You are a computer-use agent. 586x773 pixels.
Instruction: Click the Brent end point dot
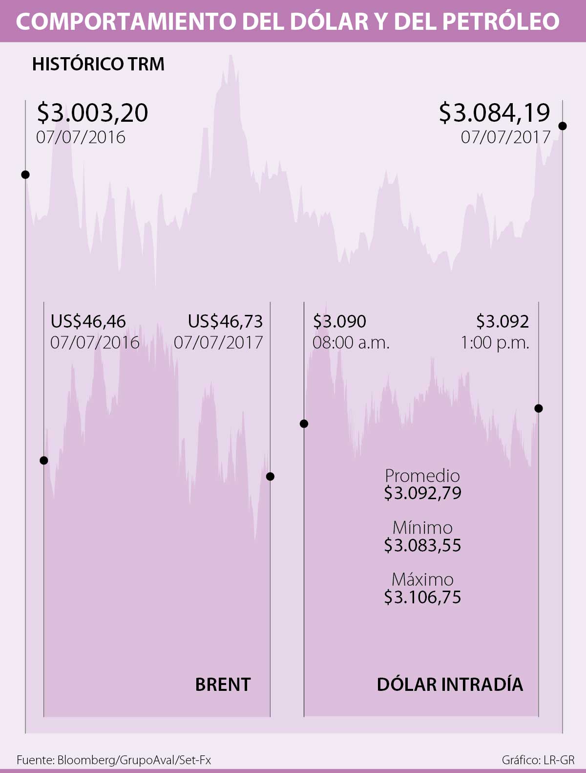click(270, 476)
